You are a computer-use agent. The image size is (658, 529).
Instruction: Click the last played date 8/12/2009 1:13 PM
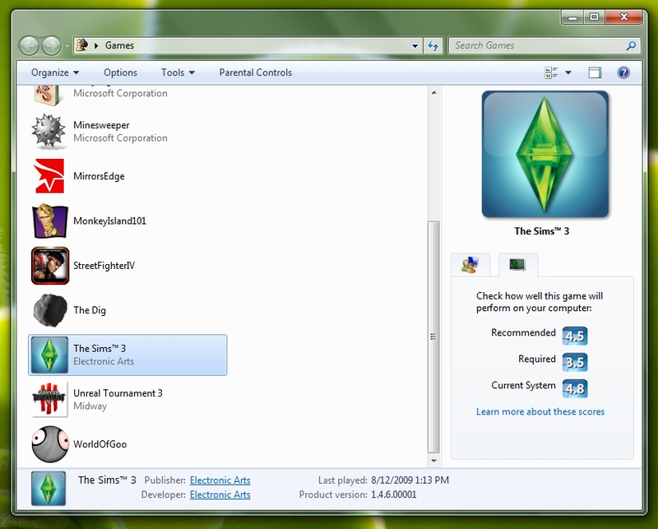(410, 480)
